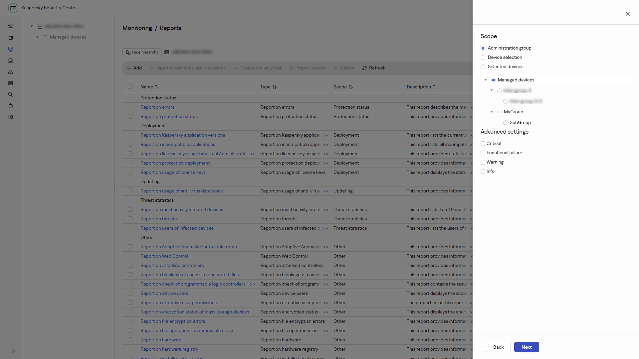The width and height of the screenshot is (639, 359).
Task: Click Refresh in the reports toolbar
Action: coord(374,68)
